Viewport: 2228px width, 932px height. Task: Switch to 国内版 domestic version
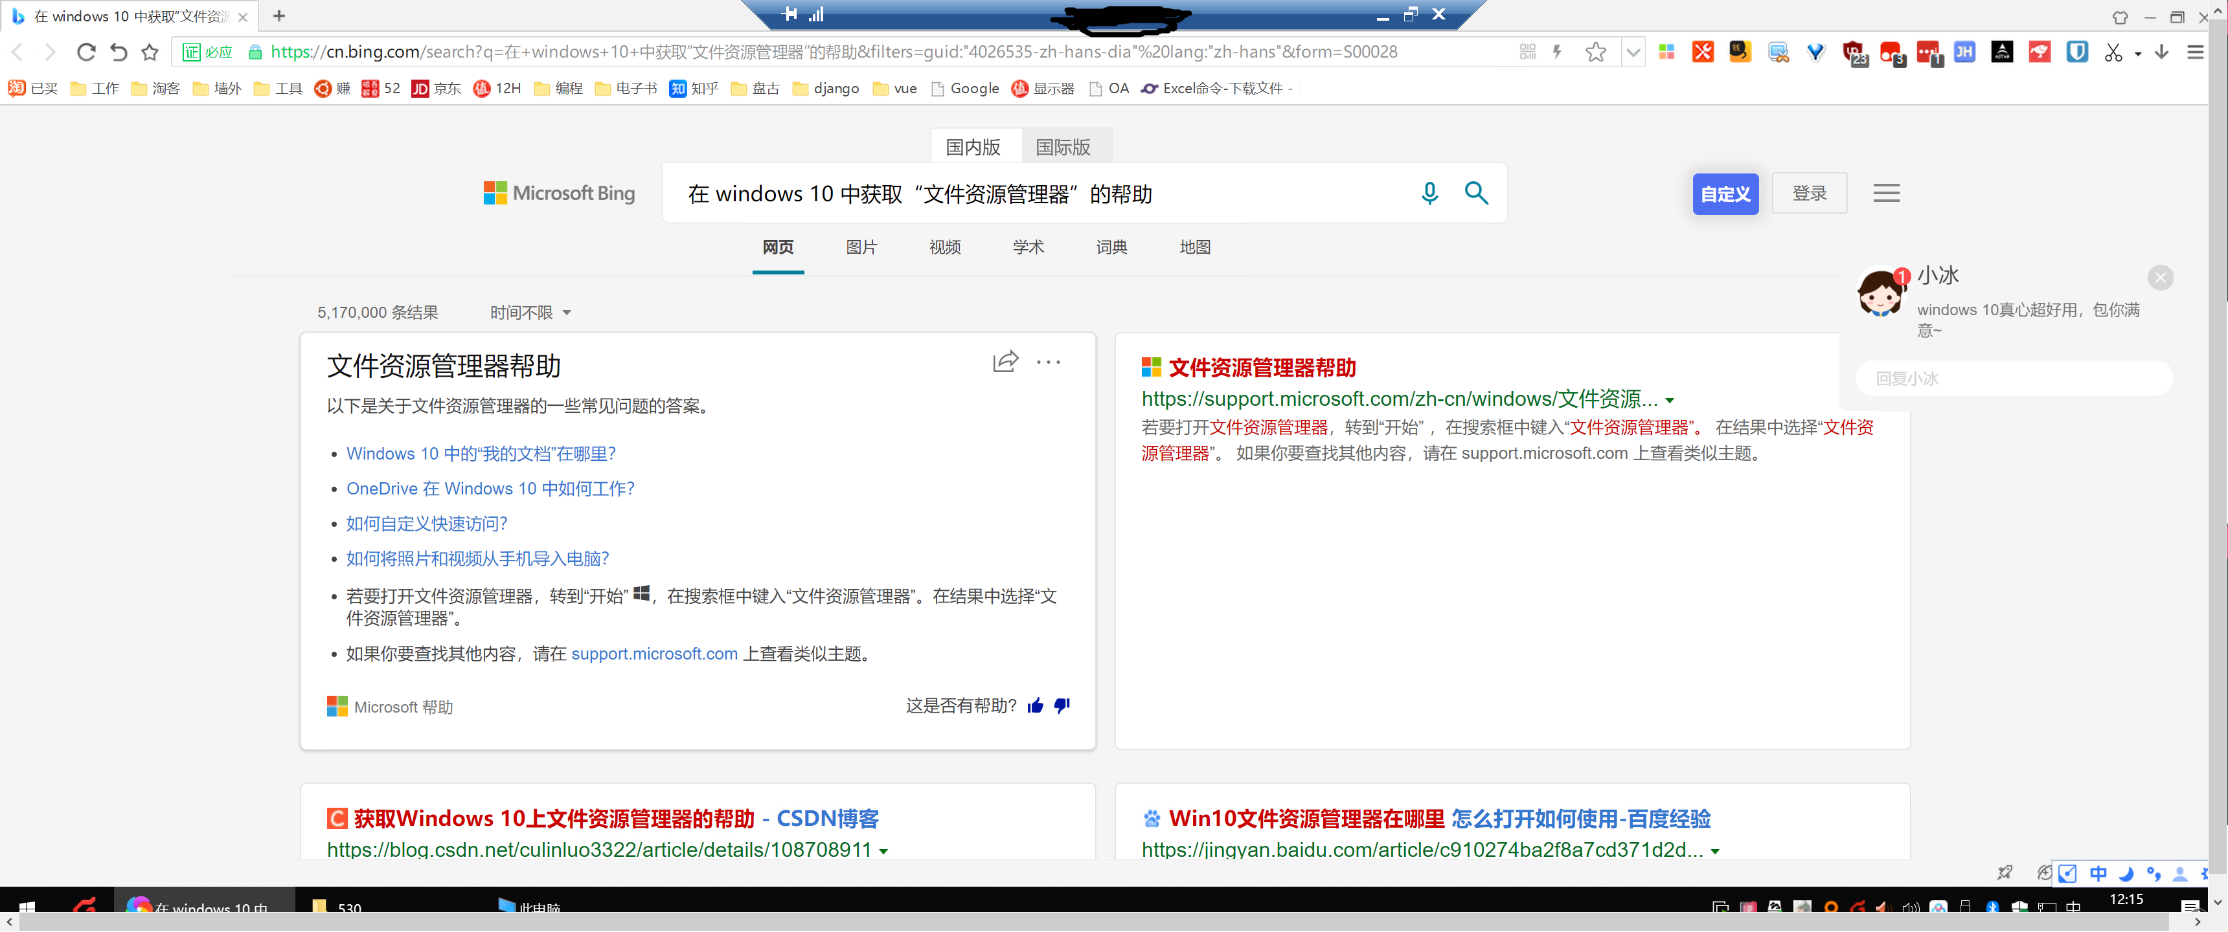point(973,147)
